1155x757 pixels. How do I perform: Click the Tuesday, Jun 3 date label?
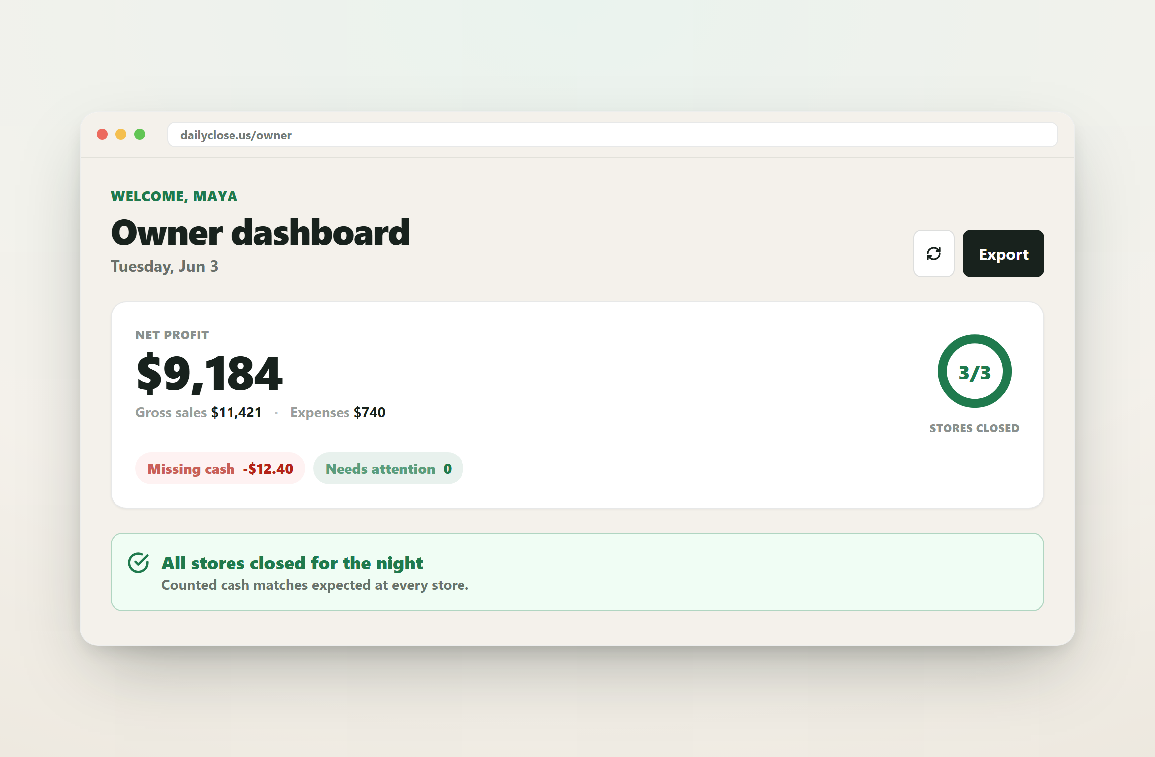tap(164, 266)
